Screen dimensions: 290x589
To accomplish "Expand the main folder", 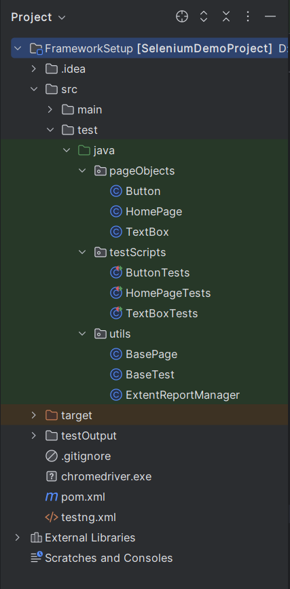I will click(x=50, y=109).
